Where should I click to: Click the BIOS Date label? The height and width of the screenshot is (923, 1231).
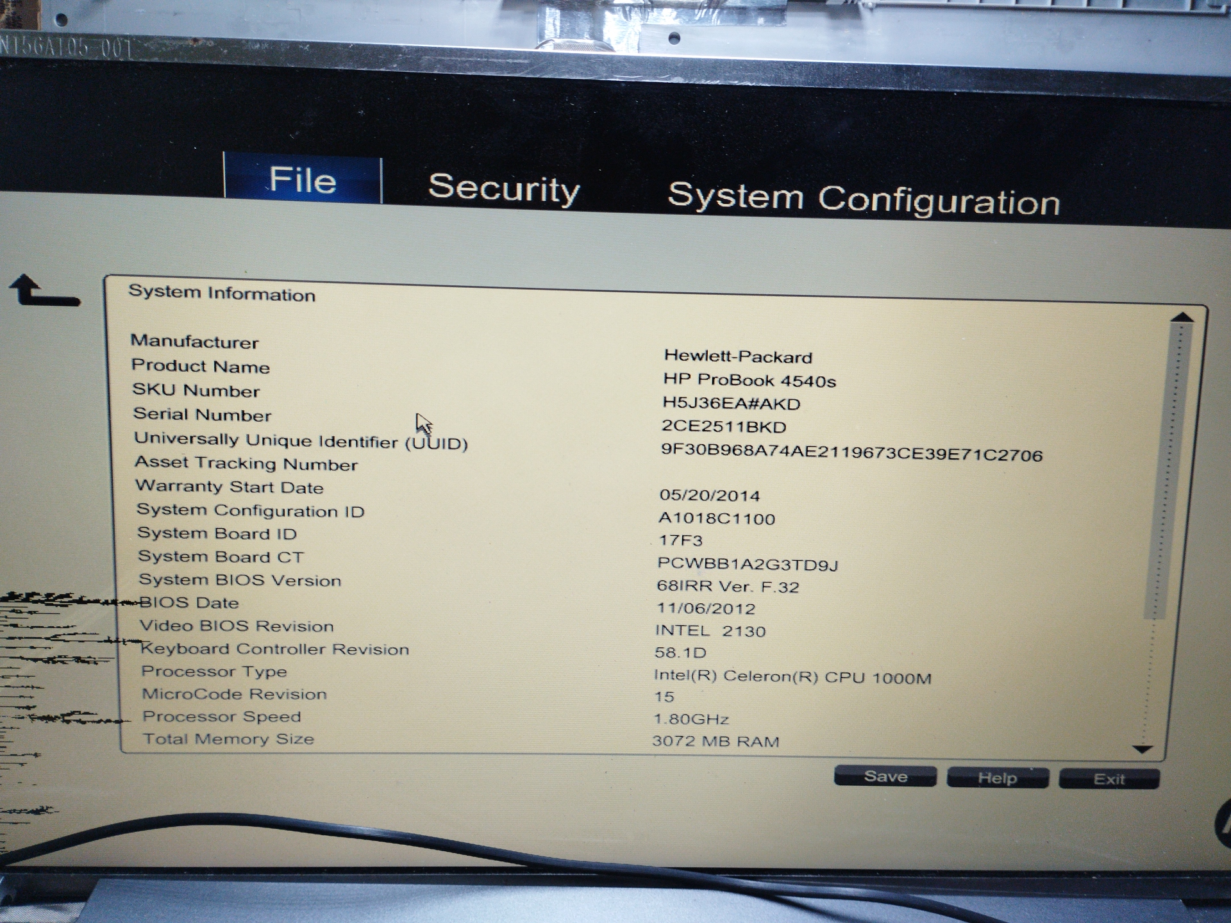189,603
